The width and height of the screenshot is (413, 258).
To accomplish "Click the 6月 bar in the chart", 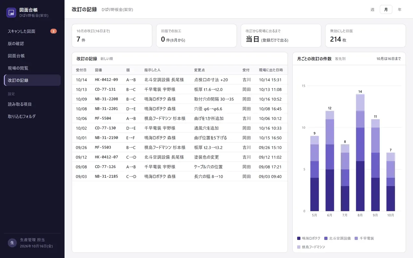I will (330, 161).
